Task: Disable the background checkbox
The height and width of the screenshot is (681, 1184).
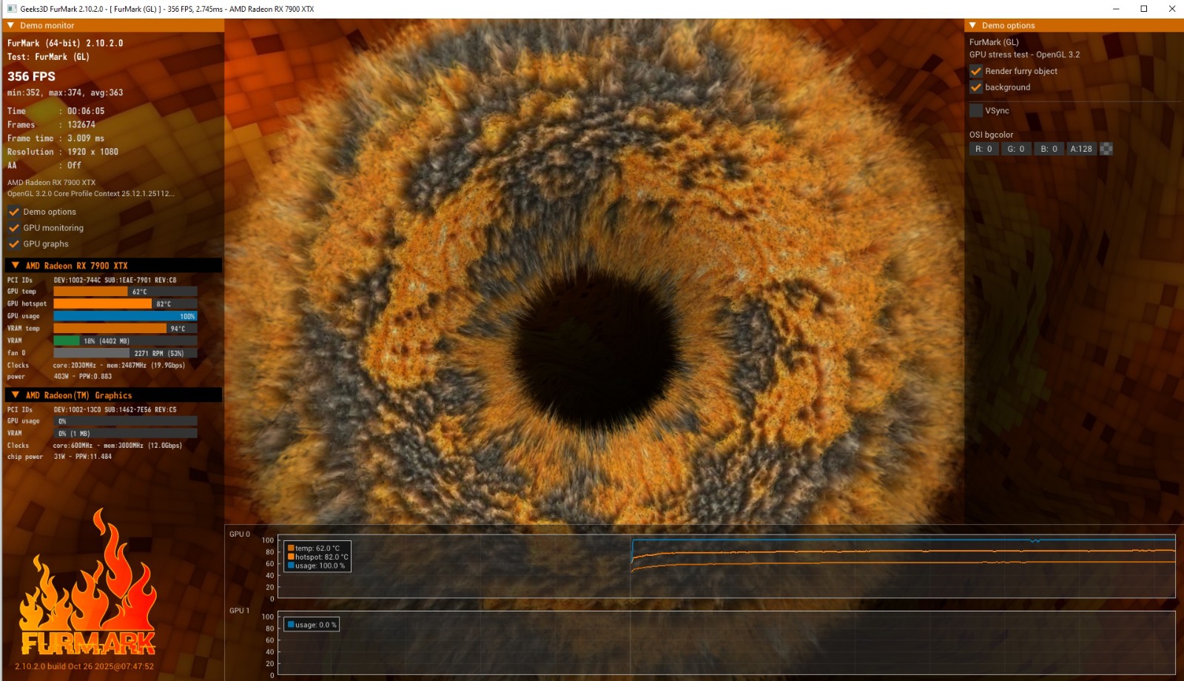Action: pos(976,87)
